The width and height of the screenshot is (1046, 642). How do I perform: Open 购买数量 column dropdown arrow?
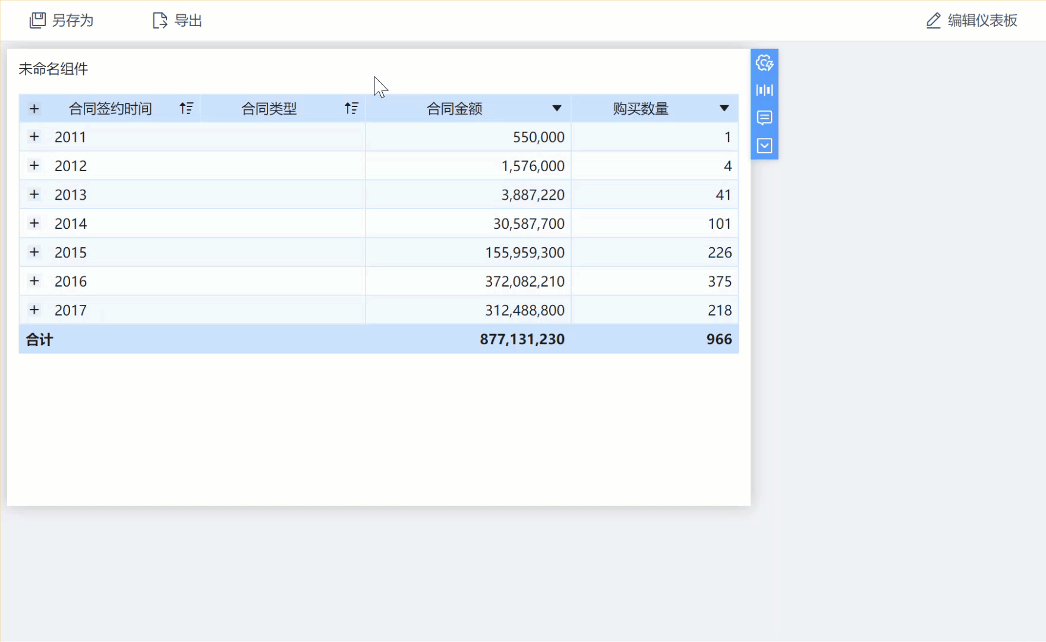[x=724, y=108]
